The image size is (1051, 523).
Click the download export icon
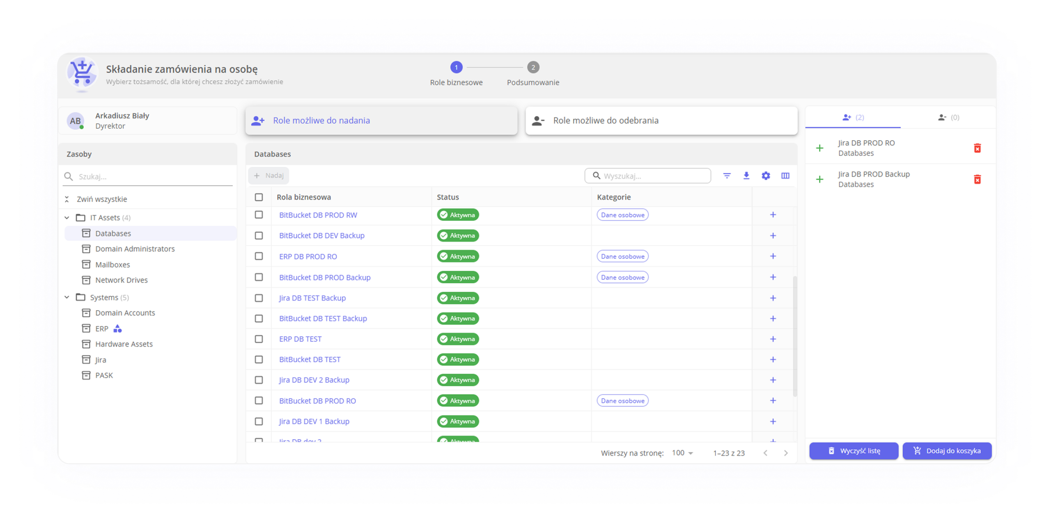tap(746, 176)
